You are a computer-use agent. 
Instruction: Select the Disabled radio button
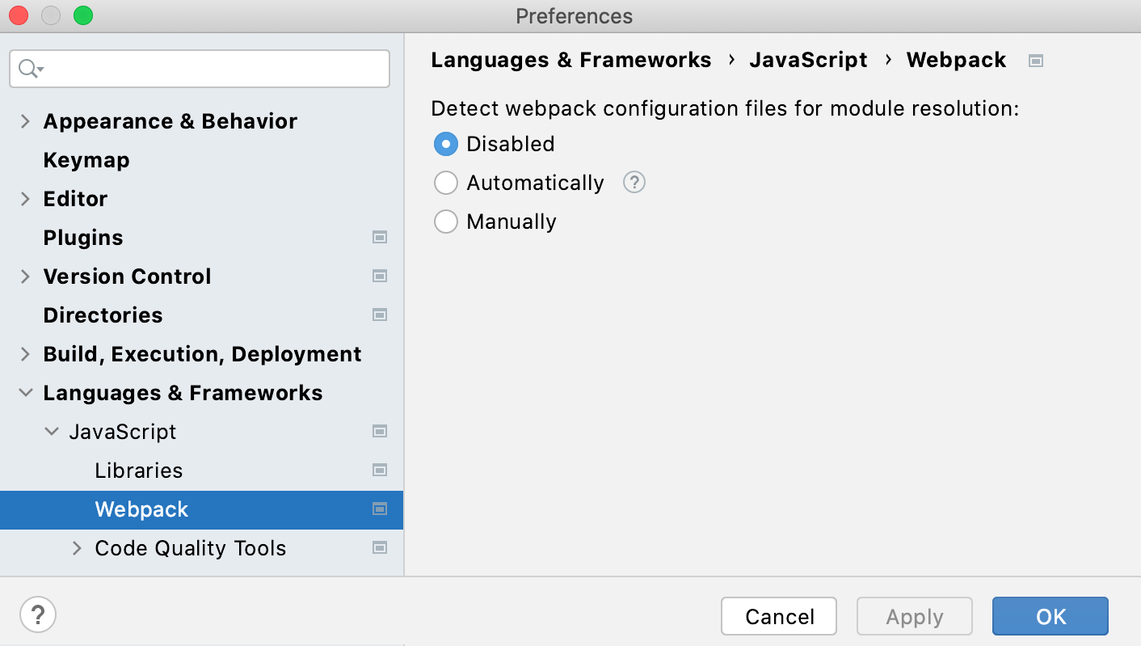pyautogui.click(x=446, y=144)
